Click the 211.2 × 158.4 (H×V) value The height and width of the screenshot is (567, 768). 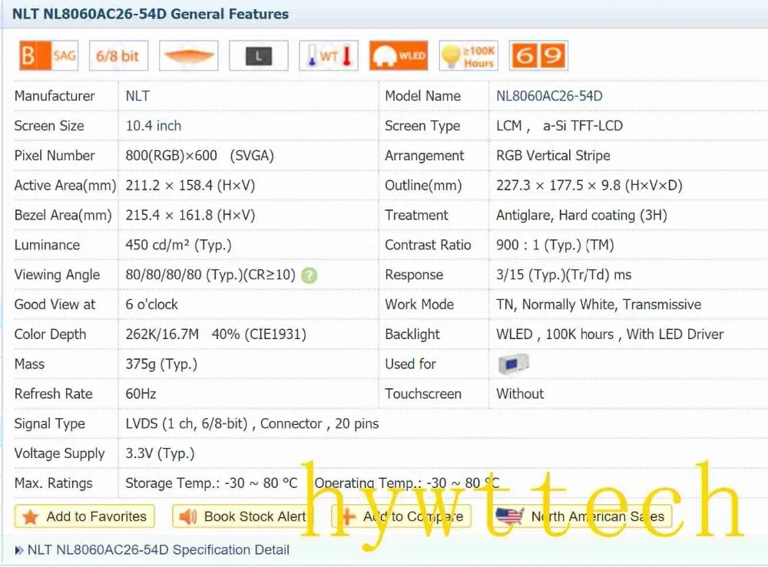pyautogui.click(x=190, y=186)
